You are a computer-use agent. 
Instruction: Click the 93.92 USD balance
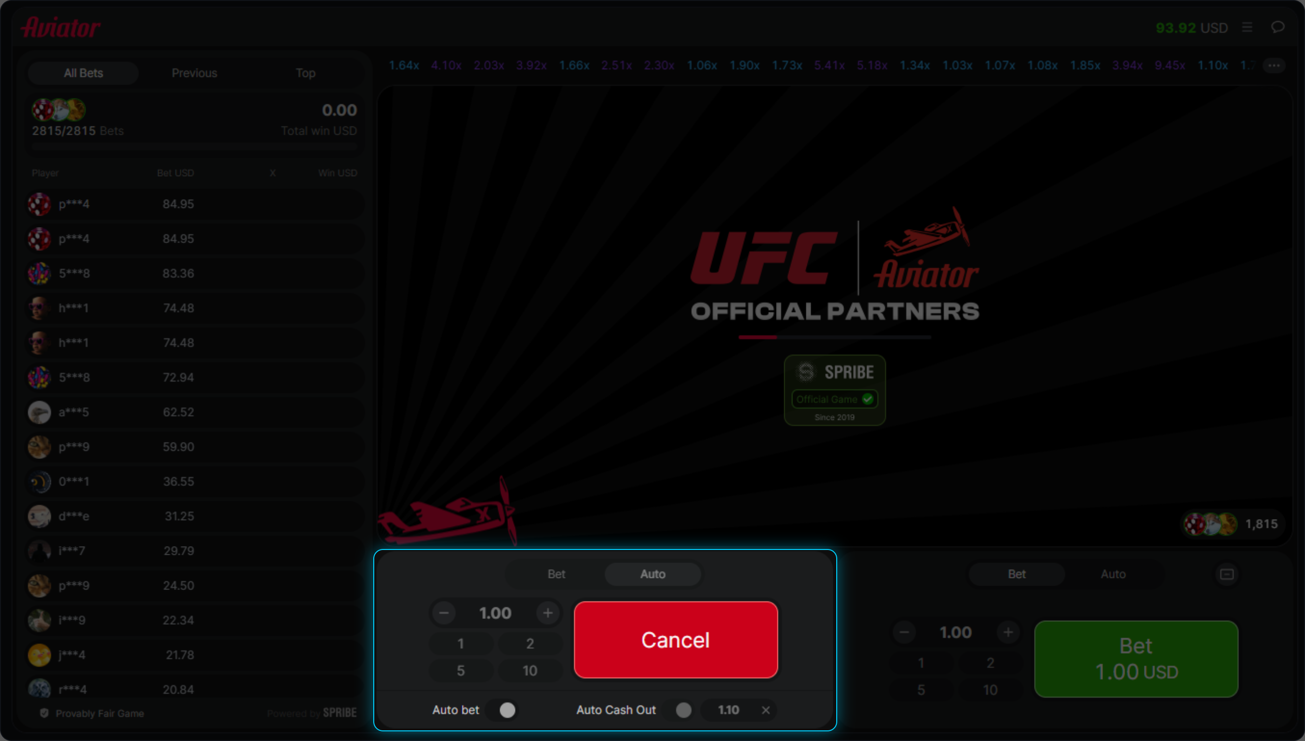pos(1192,27)
